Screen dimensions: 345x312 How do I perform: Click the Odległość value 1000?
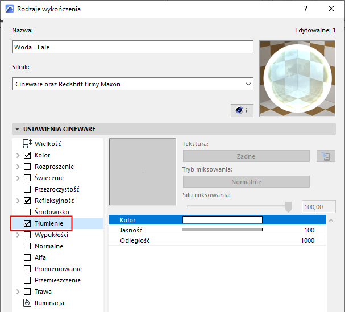click(x=307, y=240)
